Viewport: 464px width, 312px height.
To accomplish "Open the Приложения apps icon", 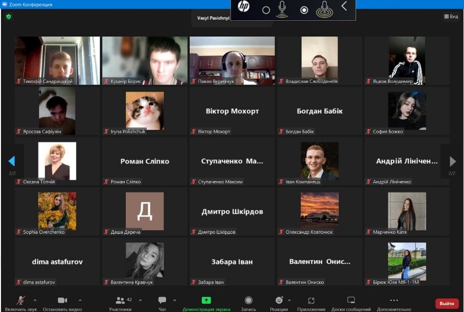I will 311,300.
